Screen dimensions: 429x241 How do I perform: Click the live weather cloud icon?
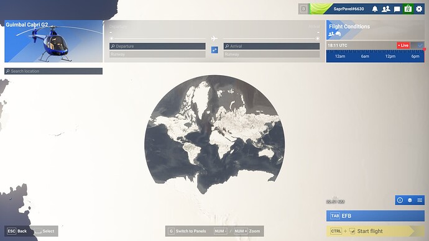[x=338, y=34]
